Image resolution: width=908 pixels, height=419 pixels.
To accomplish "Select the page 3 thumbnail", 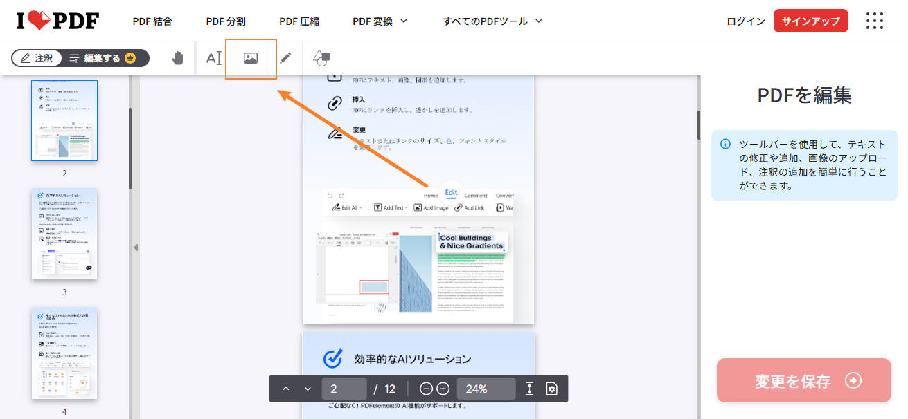I will click(x=64, y=234).
